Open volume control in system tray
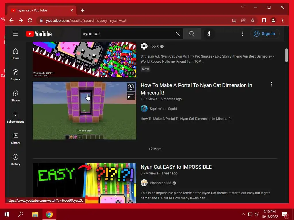The height and width of the screenshot is (220, 294). point(257,214)
